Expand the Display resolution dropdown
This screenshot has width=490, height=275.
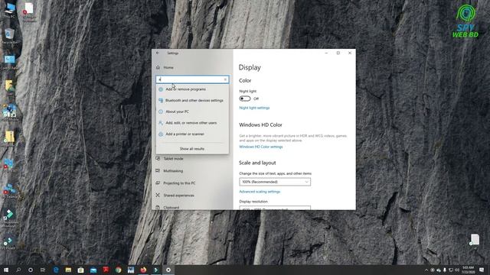click(x=275, y=208)
